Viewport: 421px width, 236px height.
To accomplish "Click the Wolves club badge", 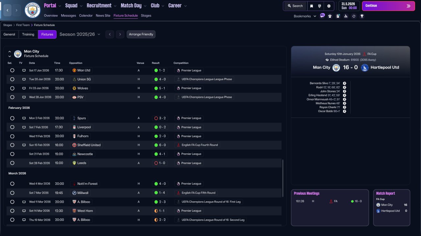I will coord(74,88).
